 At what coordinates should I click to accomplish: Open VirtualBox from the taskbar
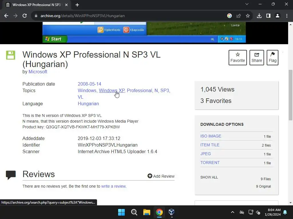click(x=172, y=212)
